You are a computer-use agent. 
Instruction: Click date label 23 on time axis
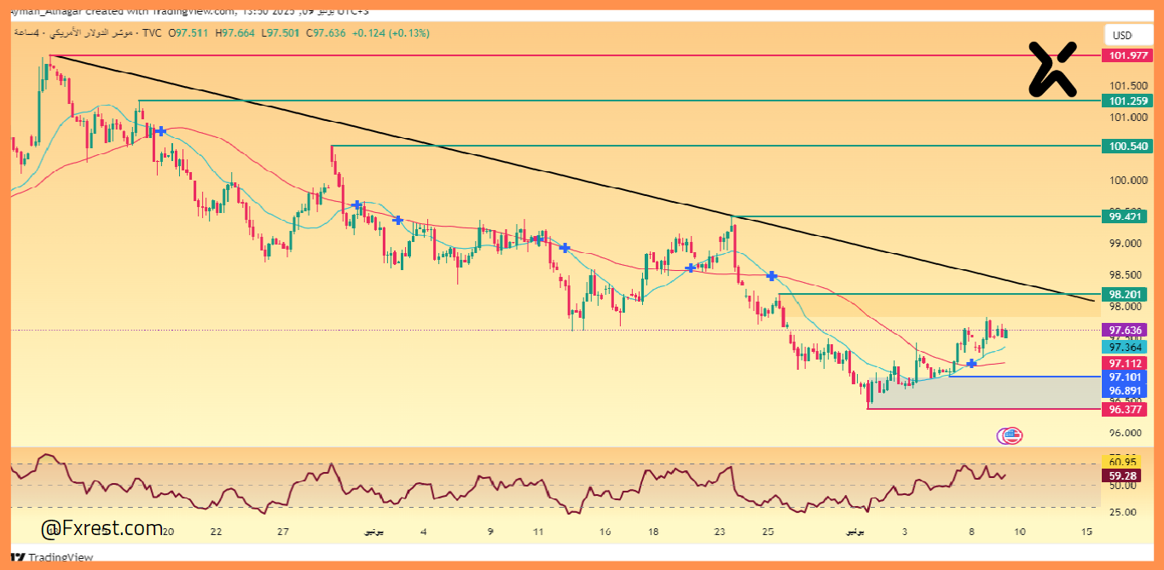(719, 532)
